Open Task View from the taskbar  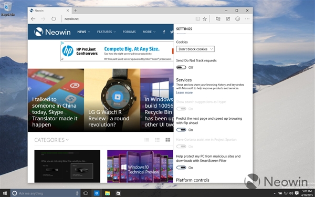tap(86, 193)
